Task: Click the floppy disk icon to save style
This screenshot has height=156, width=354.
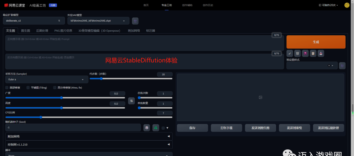Action: [321, 53]
